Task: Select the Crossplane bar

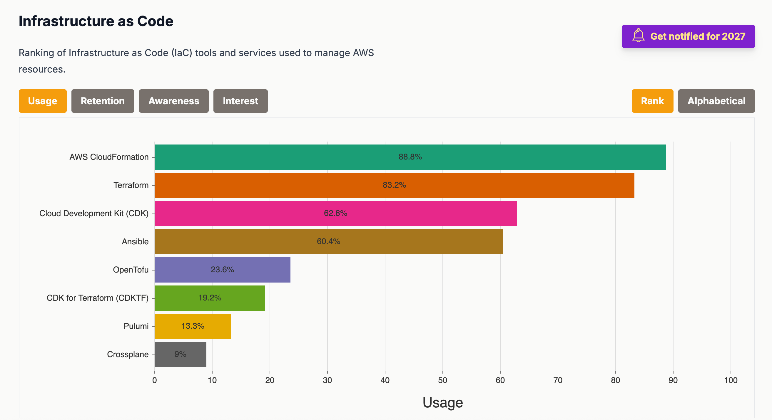Action: coord(179,354)
